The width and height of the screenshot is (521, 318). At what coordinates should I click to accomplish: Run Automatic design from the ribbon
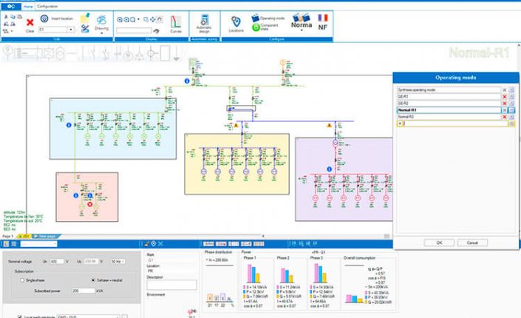coord(204,24)
